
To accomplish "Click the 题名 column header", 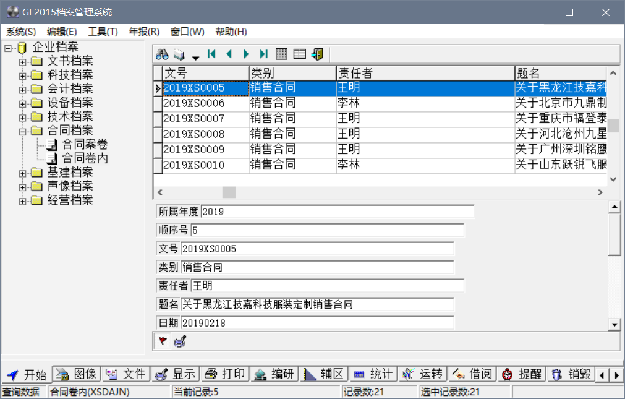I will (x=561, y=73).
